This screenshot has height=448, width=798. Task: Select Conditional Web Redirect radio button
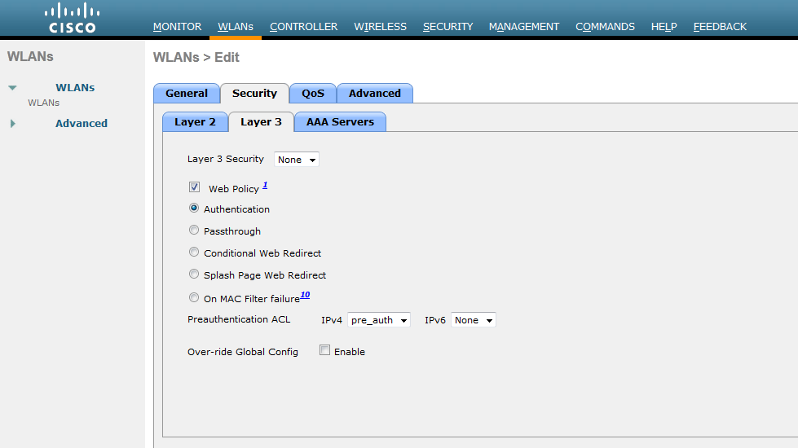pos(194,252)
